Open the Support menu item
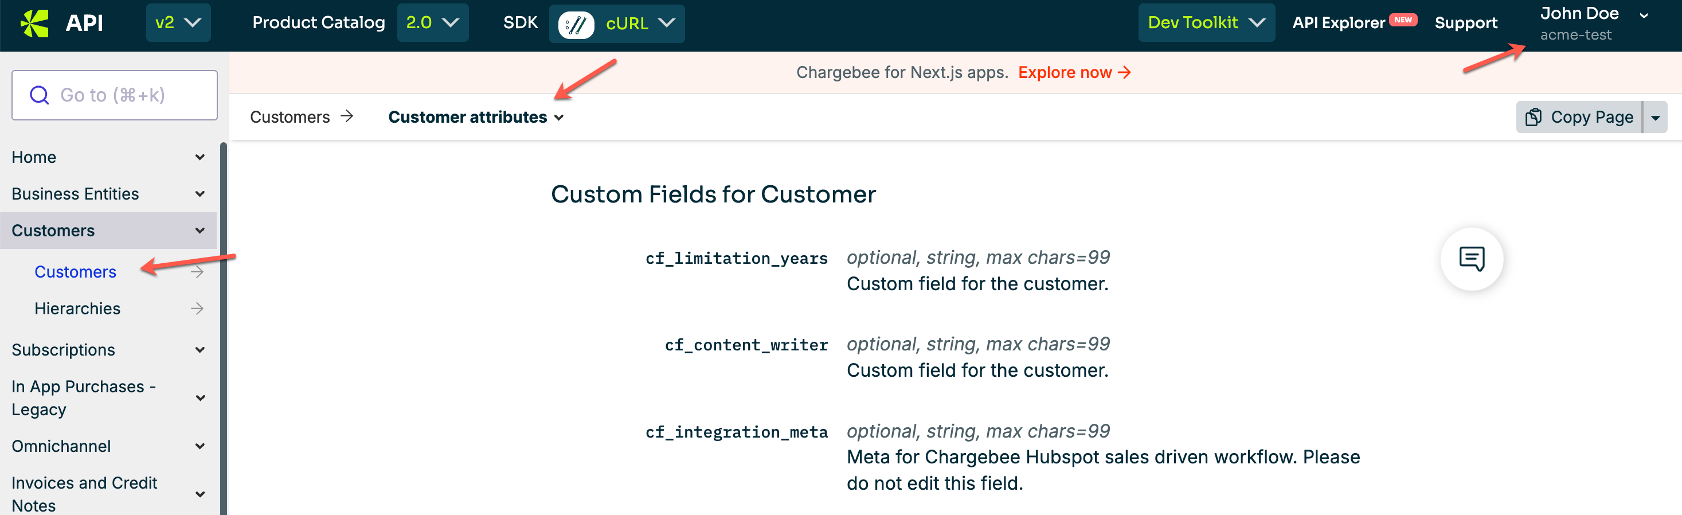This screenshot has width=1682, height=515. point(1465,23)
